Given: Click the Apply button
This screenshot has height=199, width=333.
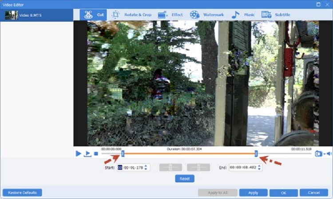Looking at the screenshot, I should click(253, 193).
